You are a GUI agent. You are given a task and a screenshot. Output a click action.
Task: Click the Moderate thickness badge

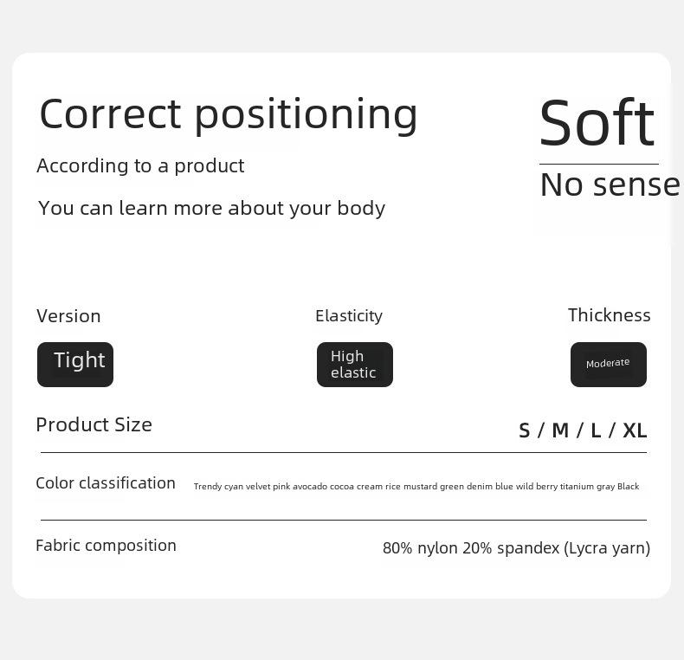(609, 365)
